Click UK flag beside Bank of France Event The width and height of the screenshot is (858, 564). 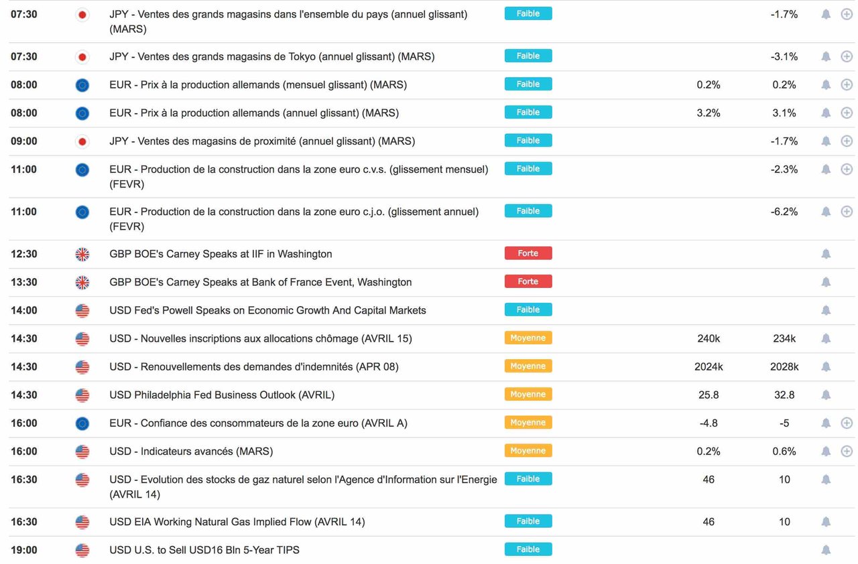[82, 282]
